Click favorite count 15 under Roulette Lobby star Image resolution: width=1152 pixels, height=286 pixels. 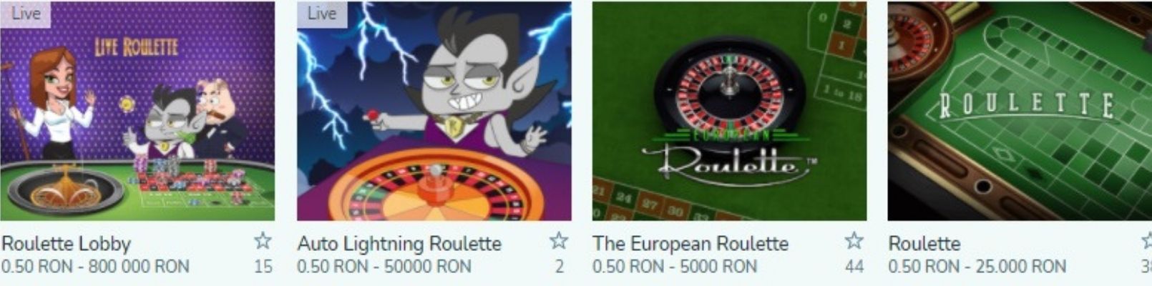point(263,267)
